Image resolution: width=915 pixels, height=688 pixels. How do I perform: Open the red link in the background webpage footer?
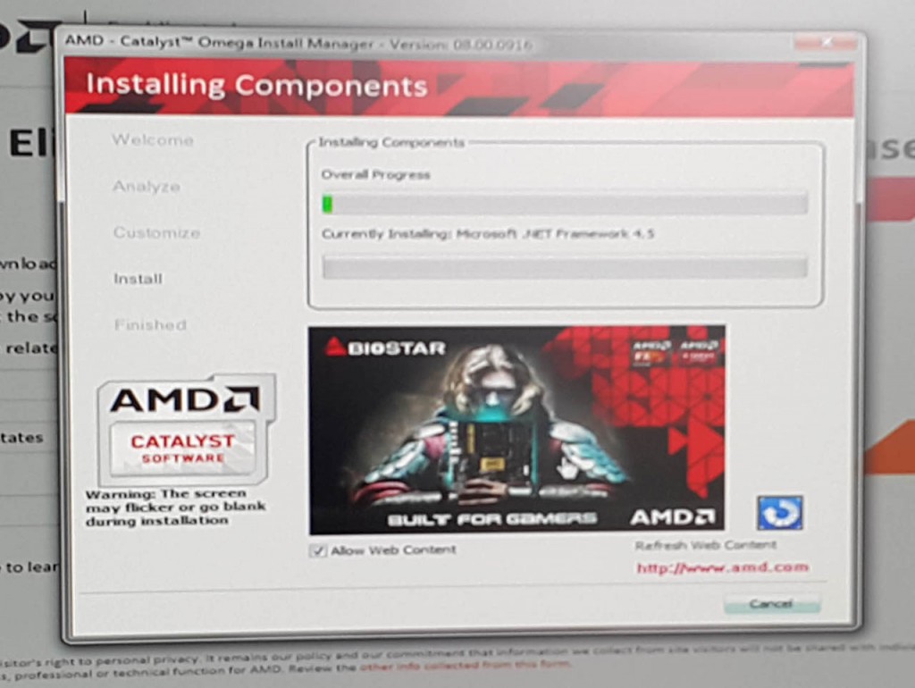(465, 666)
